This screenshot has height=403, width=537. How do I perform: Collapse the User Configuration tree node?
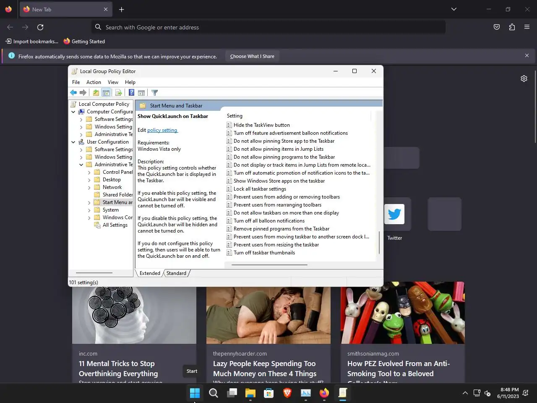pyautogui.click(x=73, y=142)
